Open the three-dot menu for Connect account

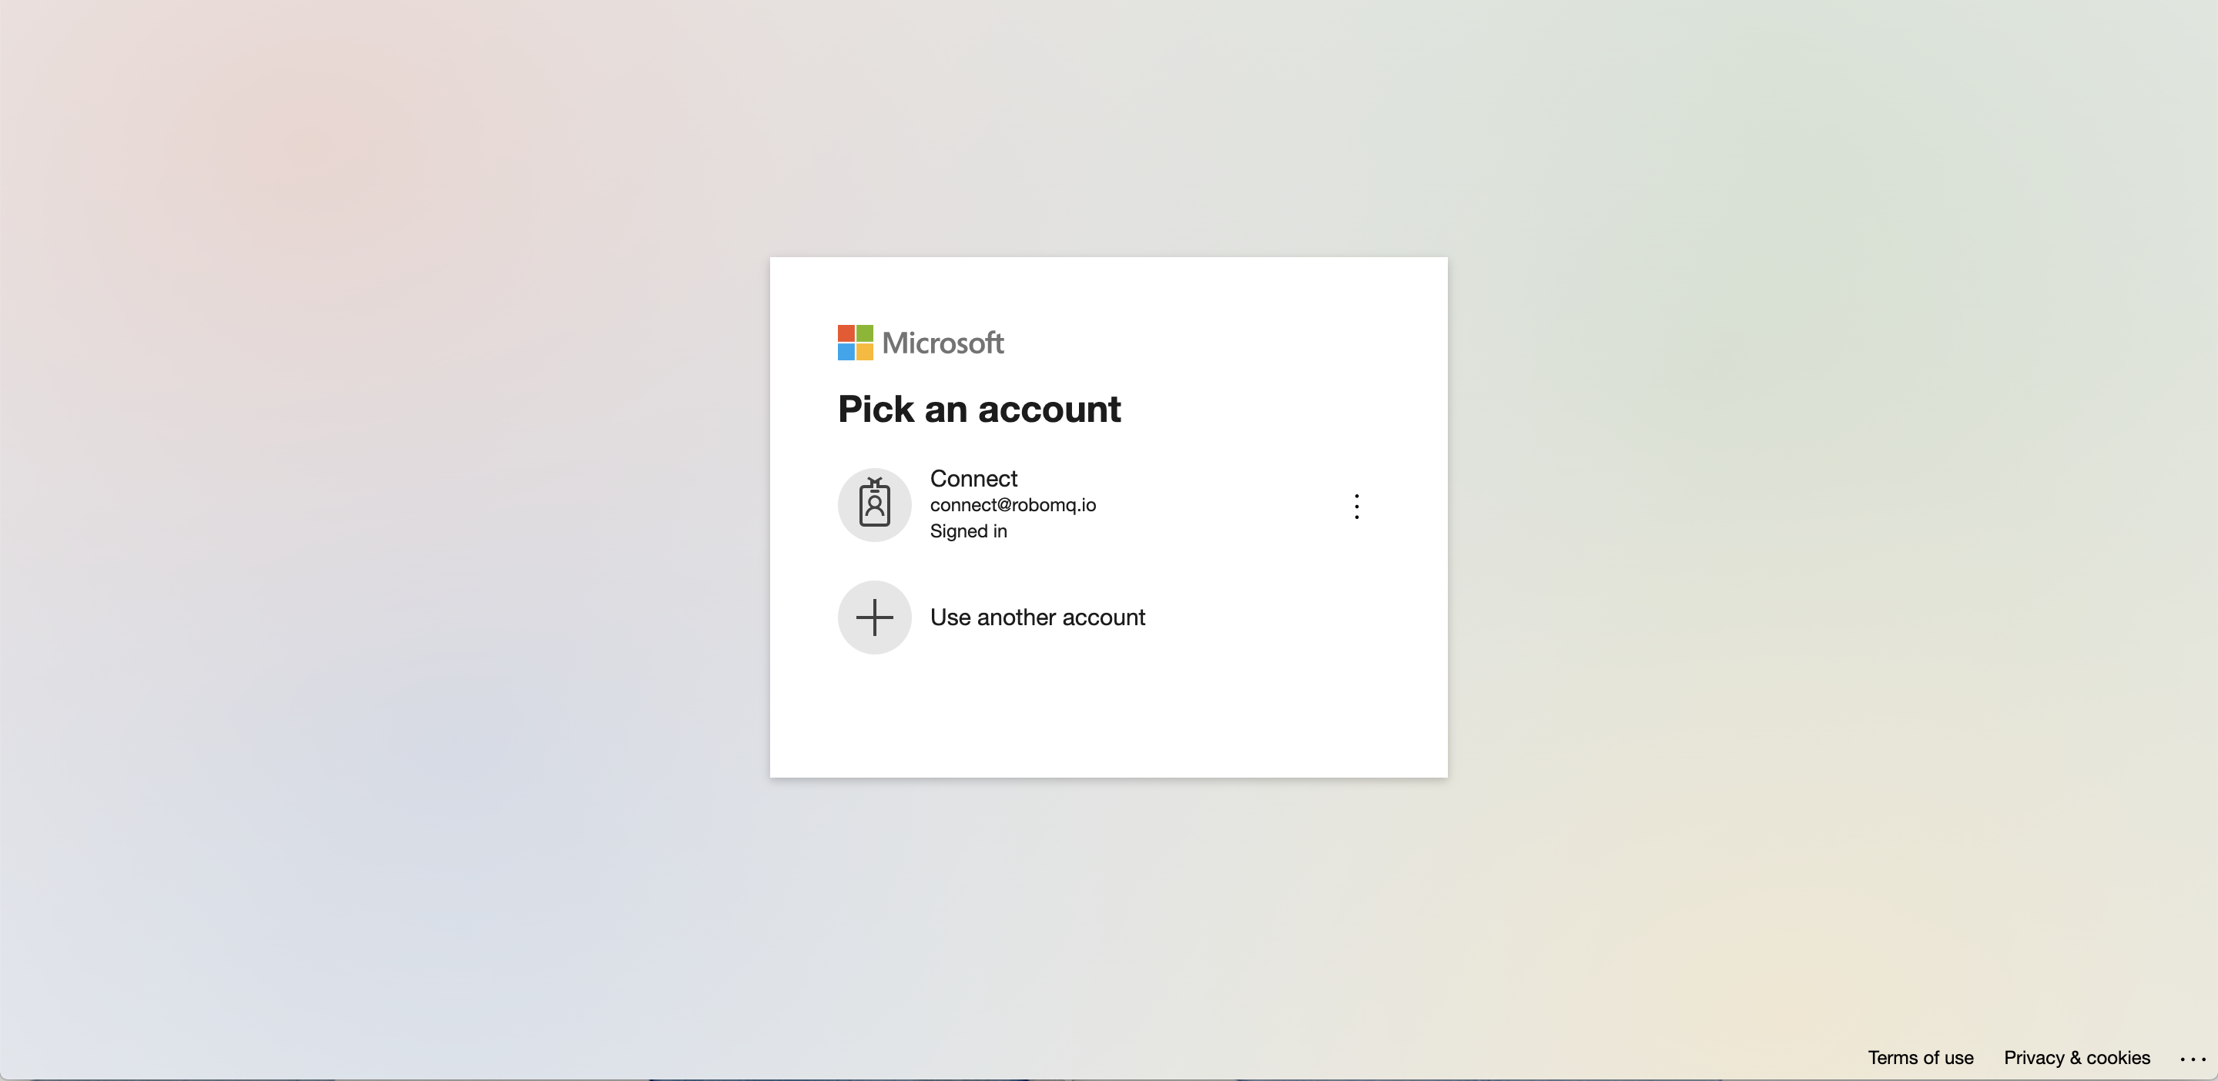(1354, 504)
